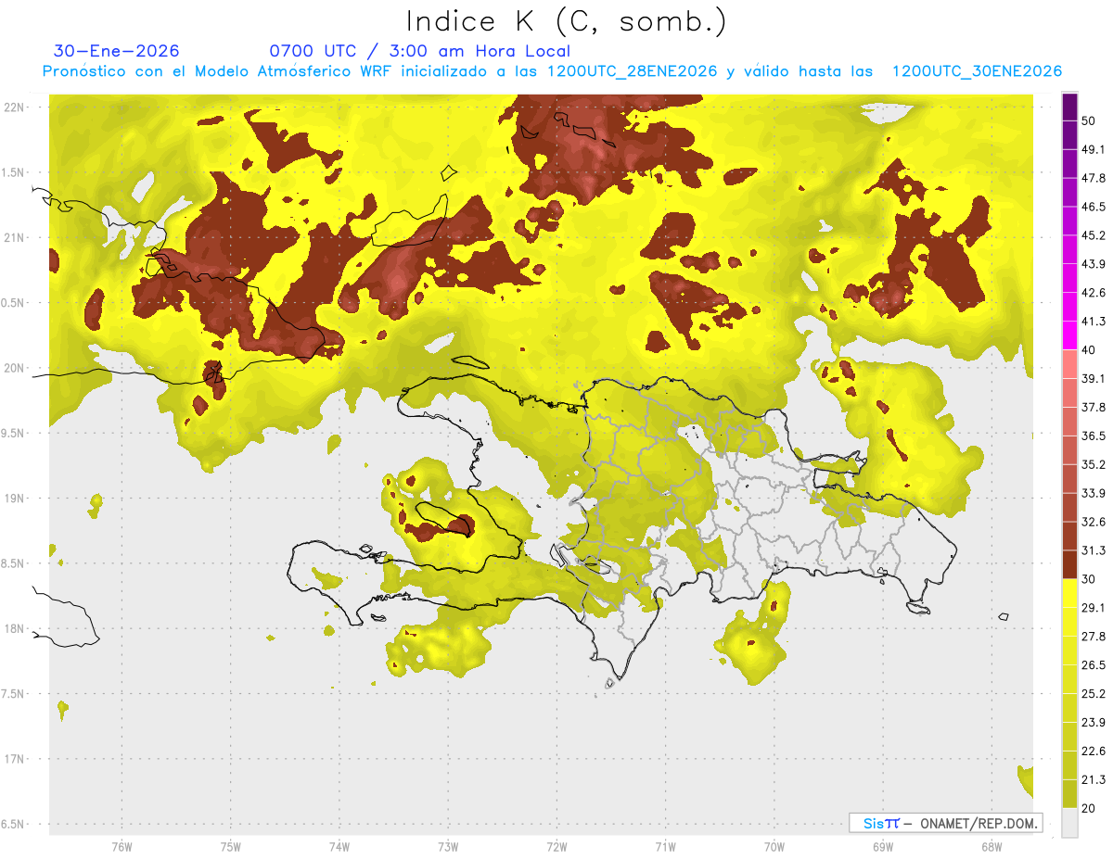Select the '32.6' colorbar label

click(x=1094, y=522)
